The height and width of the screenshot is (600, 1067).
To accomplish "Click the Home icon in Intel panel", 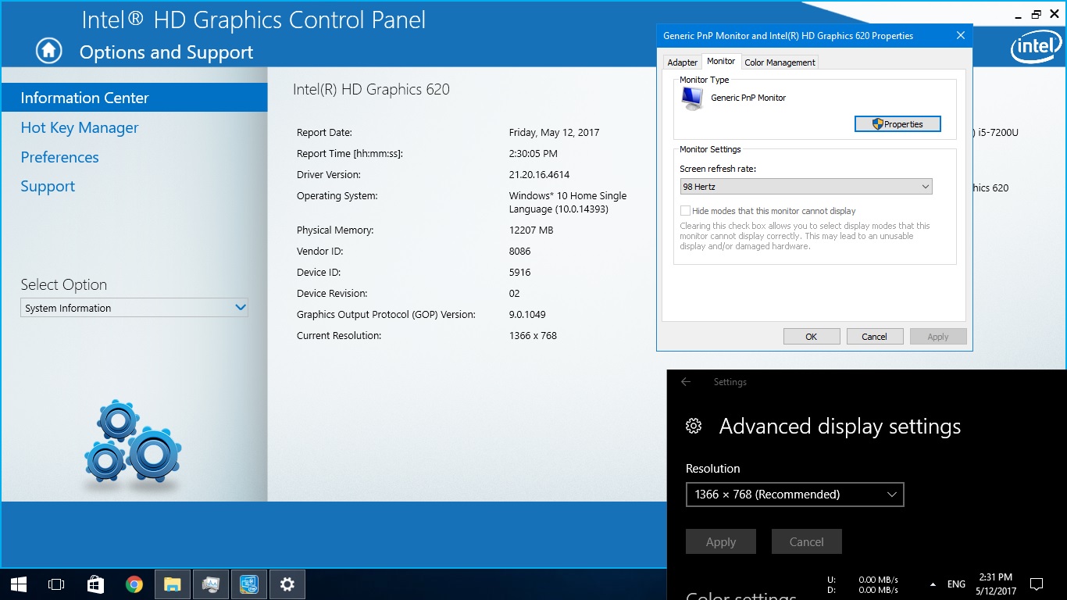I will click(x=48, y=51).
